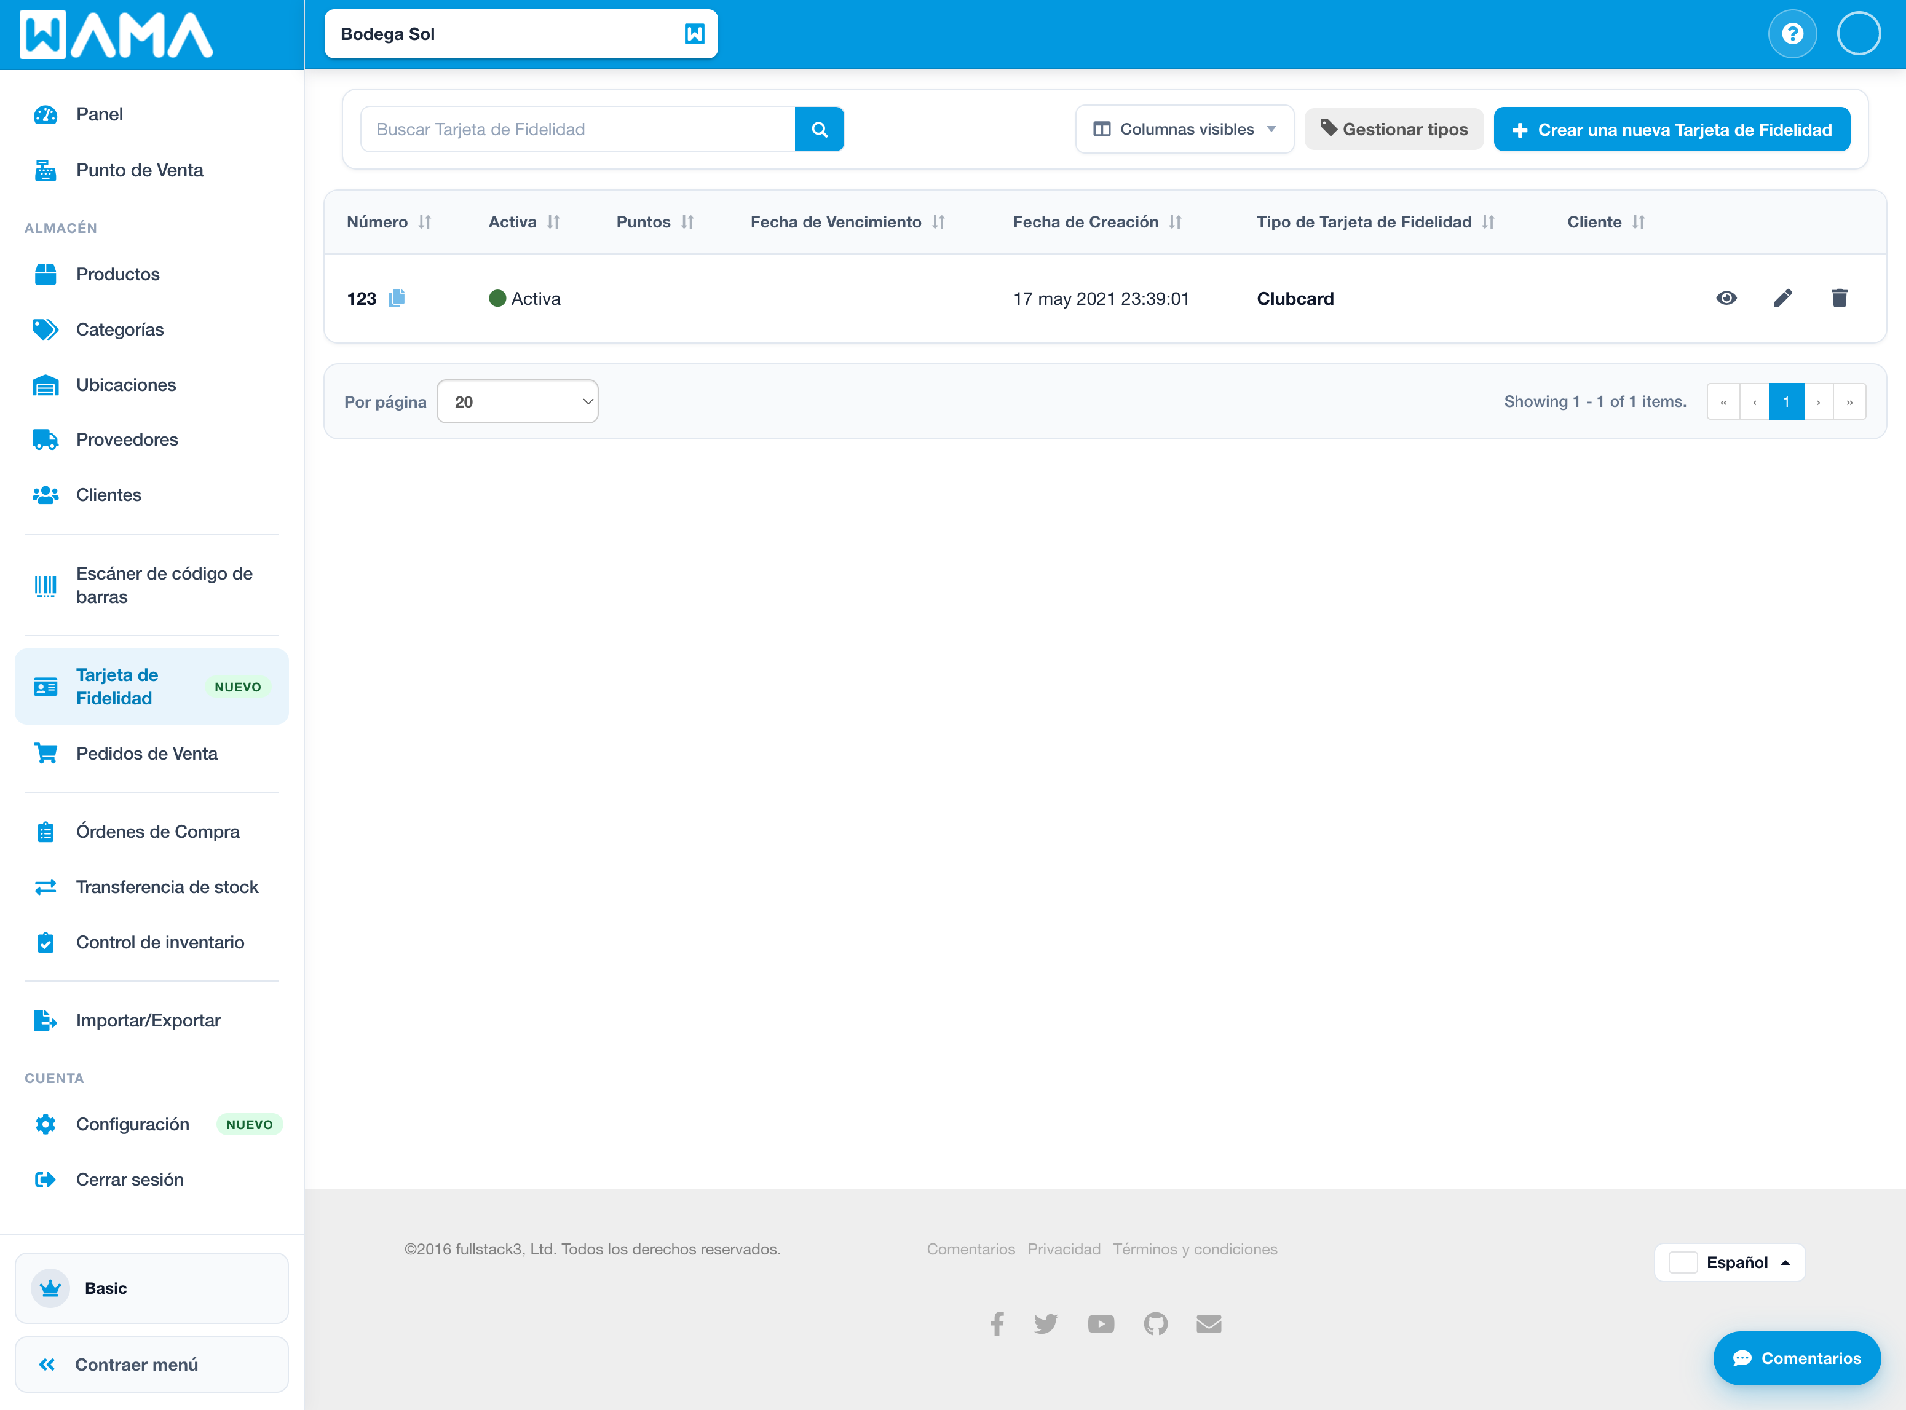Edit card 123 with the pencil icon
Viewport: 1906px width, 1410px height.
[1782, 298]
